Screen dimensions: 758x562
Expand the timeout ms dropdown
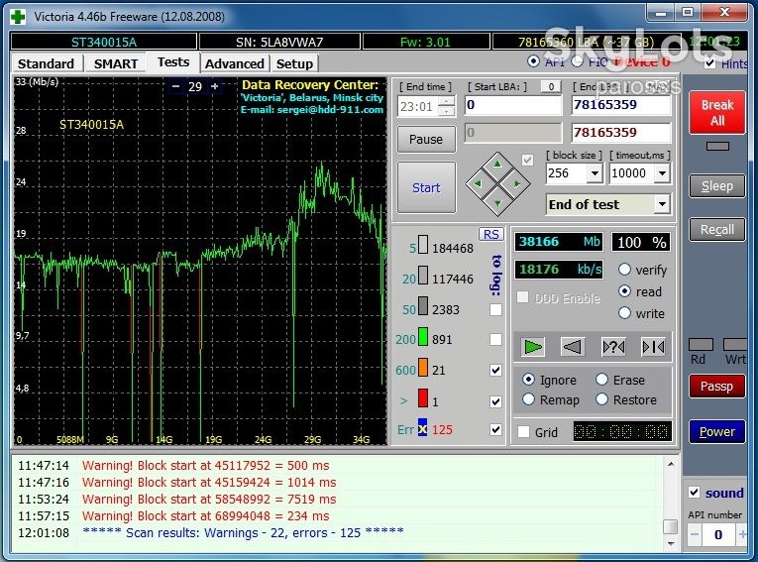coord(662,173)
